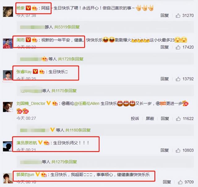The width and height of the screenshot is (198, 187).
Task: Open 杨紫's avatar thumbnail
Action: (x=8, y=12)
